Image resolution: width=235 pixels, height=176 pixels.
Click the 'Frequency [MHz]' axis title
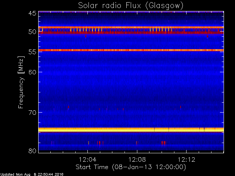click(21, 82)
